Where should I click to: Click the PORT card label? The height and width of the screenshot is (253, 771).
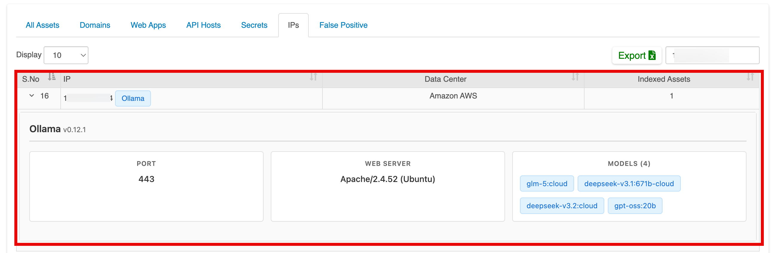tap(146, 163)
